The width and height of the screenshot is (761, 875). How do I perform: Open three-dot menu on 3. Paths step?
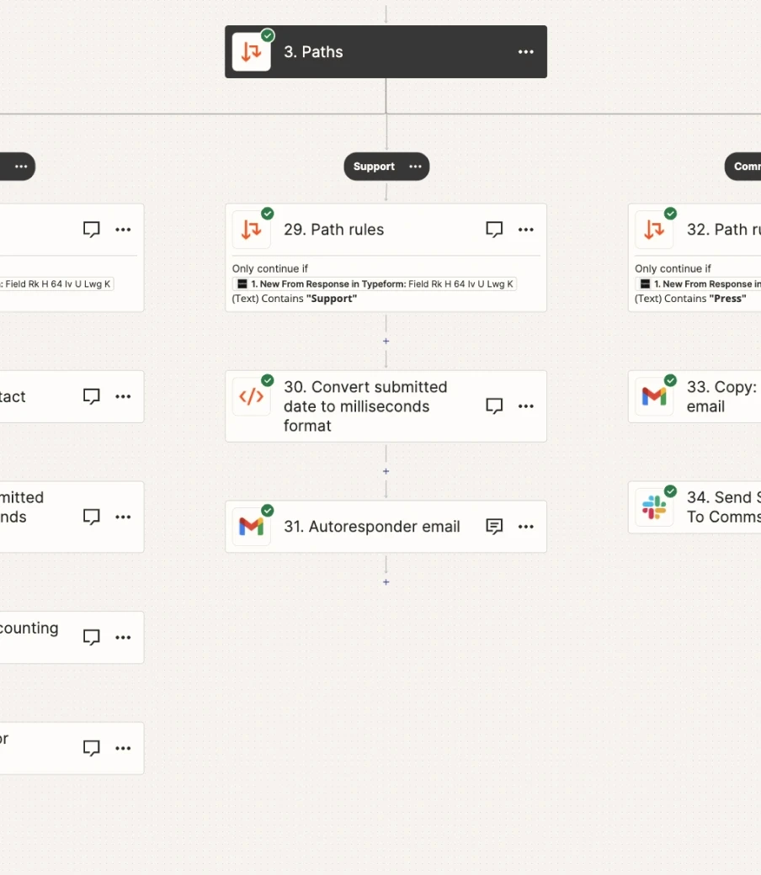526,52
